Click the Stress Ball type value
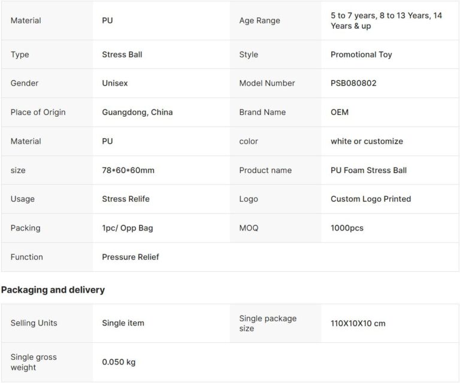Image resolution: width=460 pixels, height=383 pixels. 122,54
